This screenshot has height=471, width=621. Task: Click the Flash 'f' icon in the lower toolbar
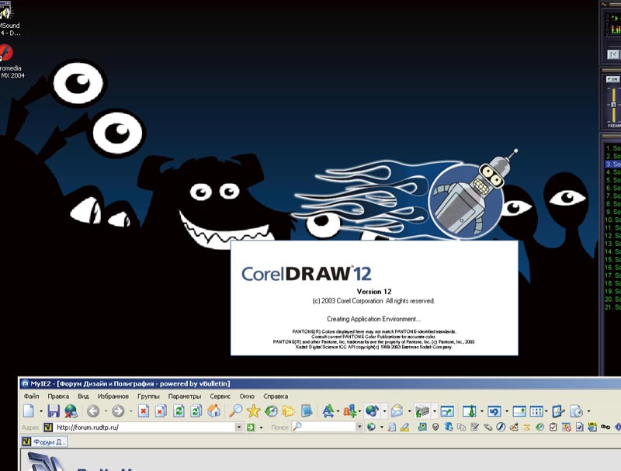pyautogui.click(x=501, y=427)
